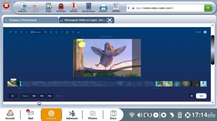Click the shield icon in address bar
Image resolution: width=217 pixels, height=121 pixels.
coord(129,8)
